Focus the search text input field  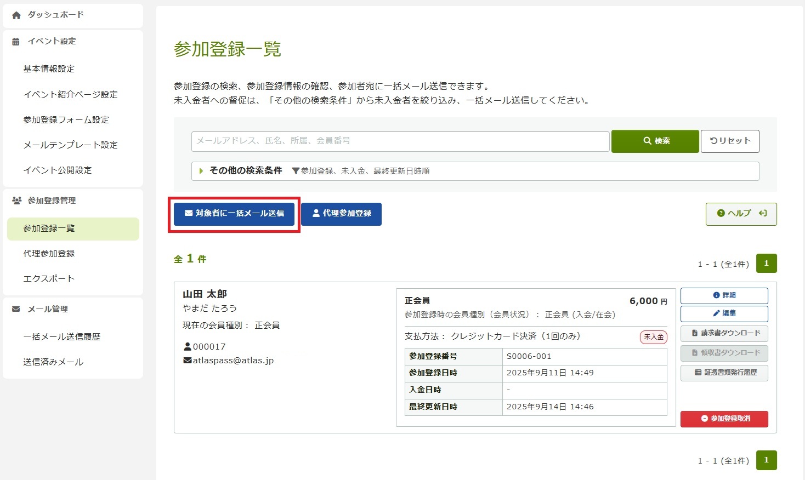(400, 141)
